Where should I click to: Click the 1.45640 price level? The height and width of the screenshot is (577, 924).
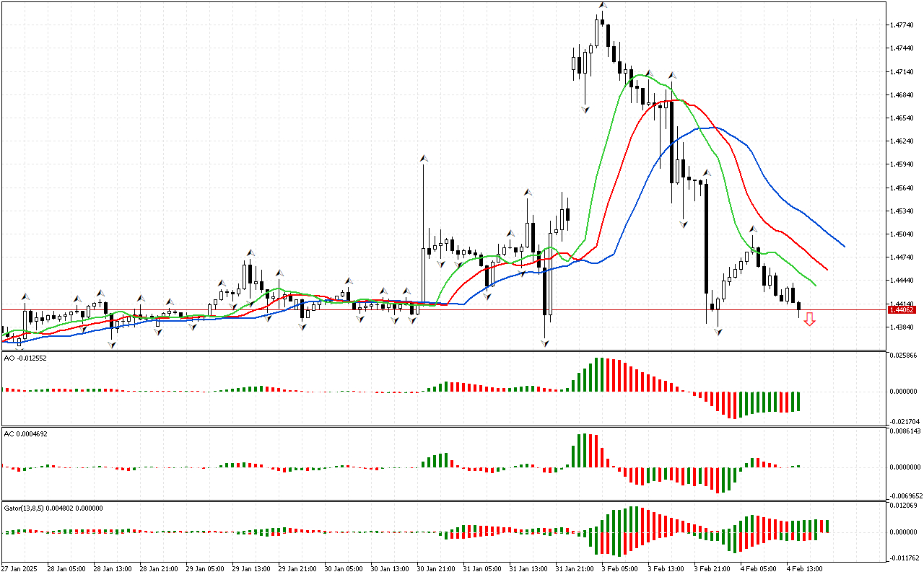pyautogui.click(x=902, y=188)
